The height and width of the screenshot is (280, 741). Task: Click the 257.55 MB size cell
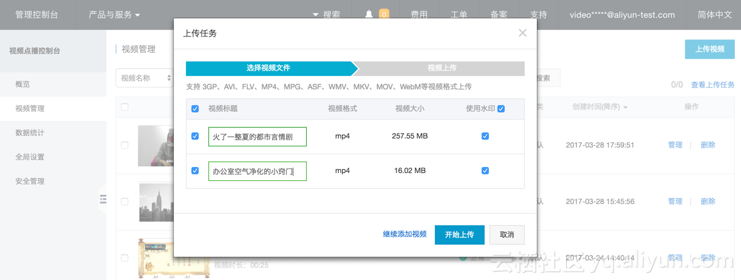coord(410,136)
